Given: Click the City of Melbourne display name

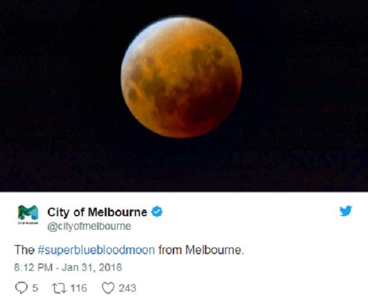Looking at the screenshot, I should [97, 212].
